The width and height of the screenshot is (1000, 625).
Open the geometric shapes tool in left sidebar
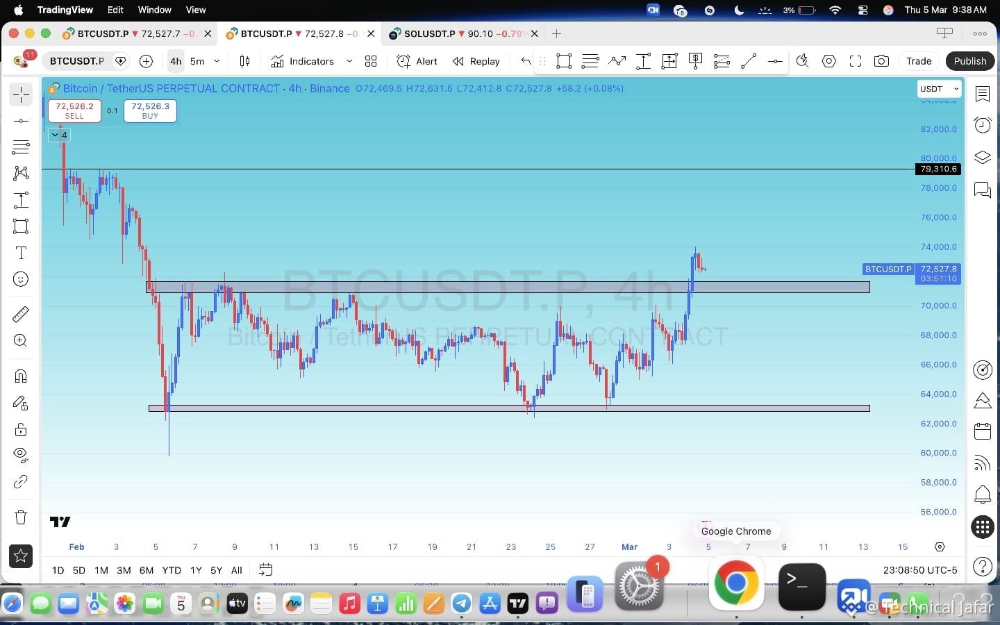click(21, 226)
